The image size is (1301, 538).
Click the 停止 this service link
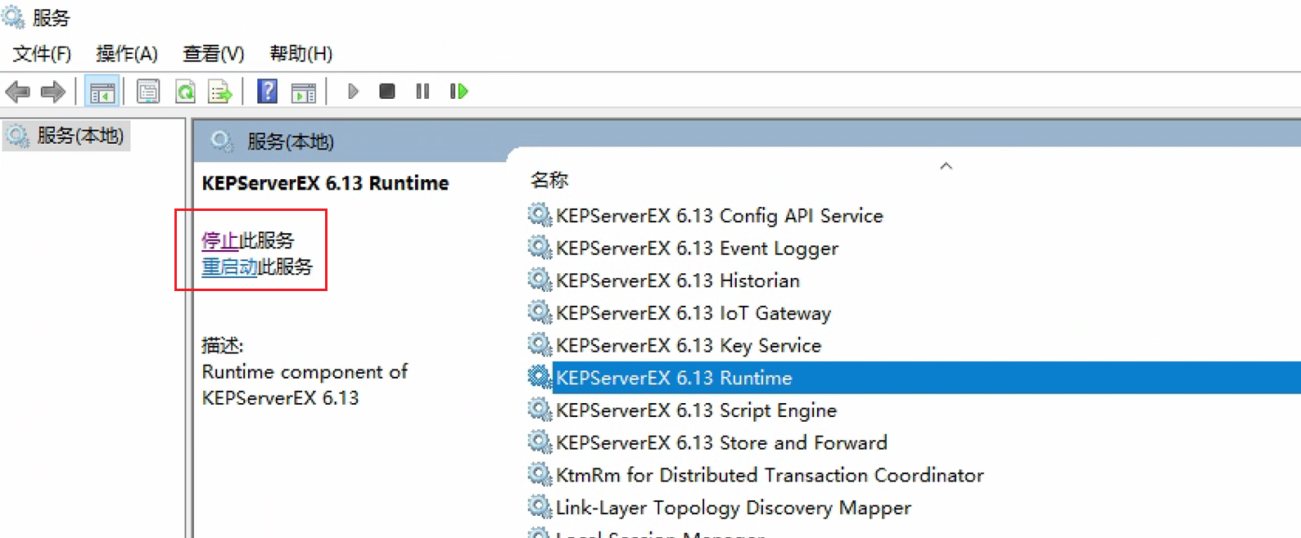tap(220, 240)
